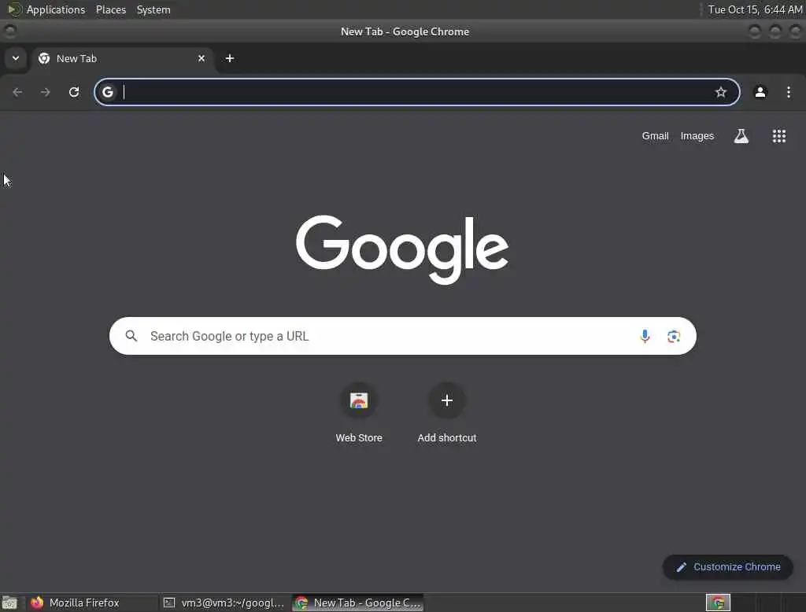Click the show desktop icon in taskbar

9,603
